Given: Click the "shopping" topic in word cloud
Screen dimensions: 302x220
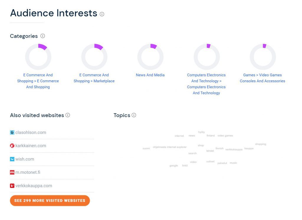Looking at the screenshot, I should tap(260, 144).
